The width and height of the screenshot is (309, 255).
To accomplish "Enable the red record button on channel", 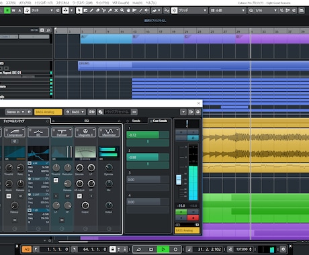I will [193, 217].
